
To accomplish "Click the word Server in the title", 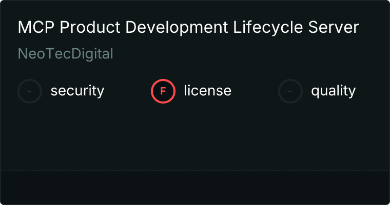I will pyautogui.click(x=333, y=27).
